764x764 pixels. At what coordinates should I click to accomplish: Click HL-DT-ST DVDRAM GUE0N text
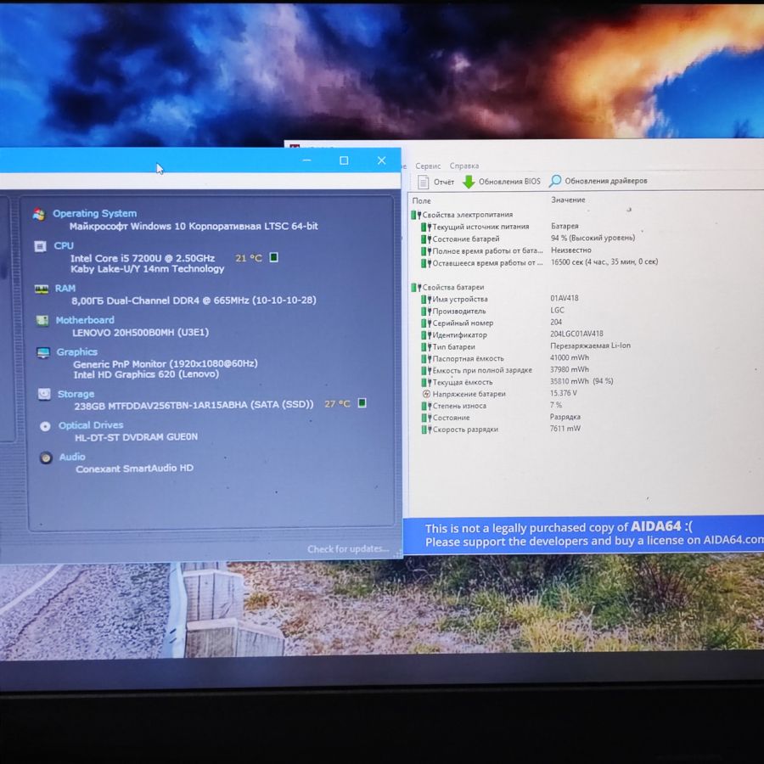[x=136, y=437]
